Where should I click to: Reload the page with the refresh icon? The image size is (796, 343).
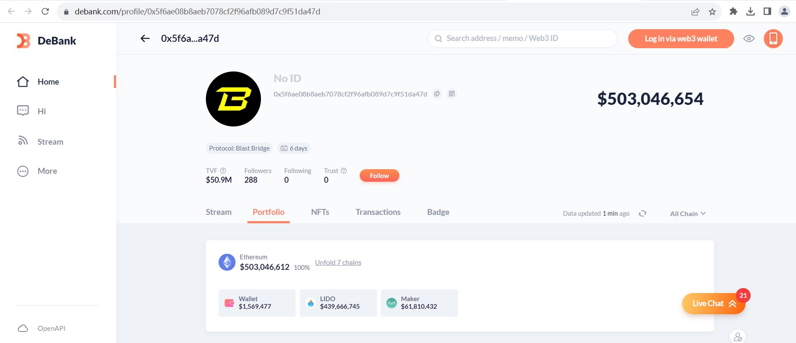click(x=45, y=11)
